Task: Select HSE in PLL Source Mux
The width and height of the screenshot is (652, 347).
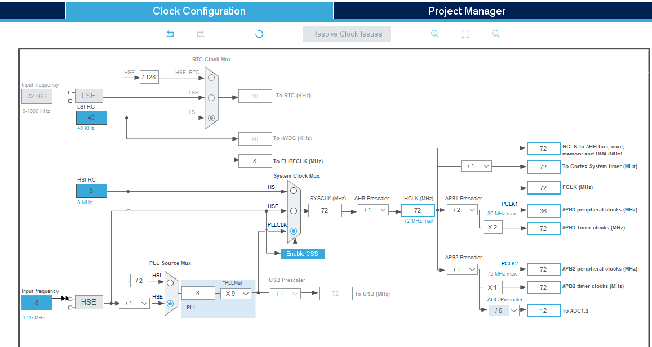Action: pos(170,304)
